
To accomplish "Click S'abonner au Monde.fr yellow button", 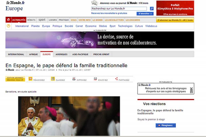I will coord(175,20).
